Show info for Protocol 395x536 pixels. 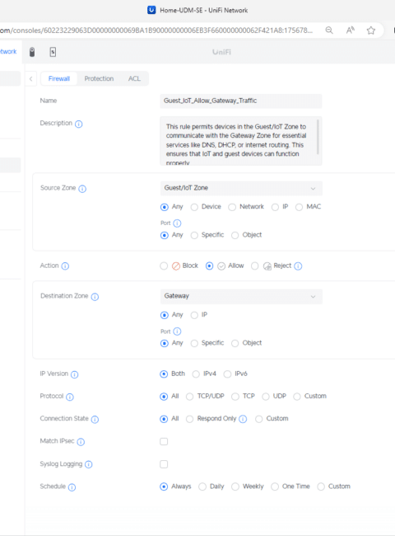tap(70, 397)
